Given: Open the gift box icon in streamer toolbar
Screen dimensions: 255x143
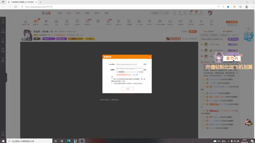Looking at the screenshot, I should point(98,21).
